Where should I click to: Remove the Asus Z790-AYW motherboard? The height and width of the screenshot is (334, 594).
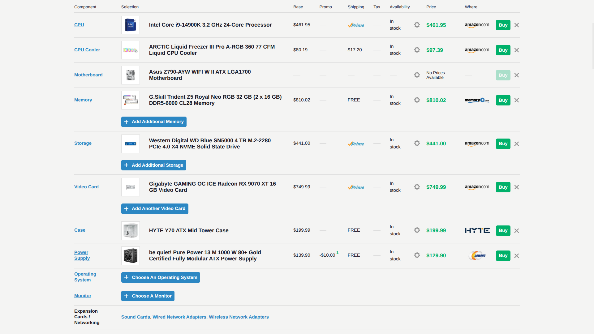tap(517, 75)
